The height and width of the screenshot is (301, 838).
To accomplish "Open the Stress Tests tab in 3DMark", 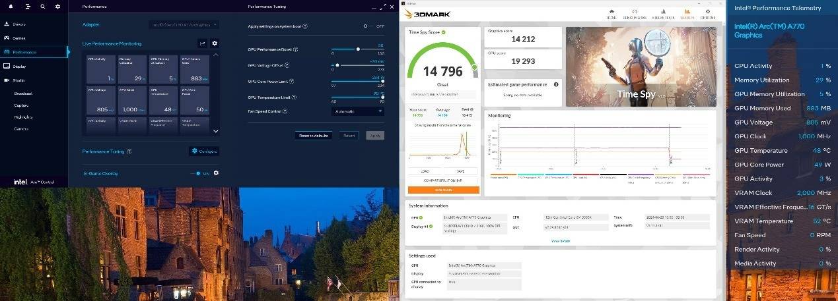I will coord(662,13).
